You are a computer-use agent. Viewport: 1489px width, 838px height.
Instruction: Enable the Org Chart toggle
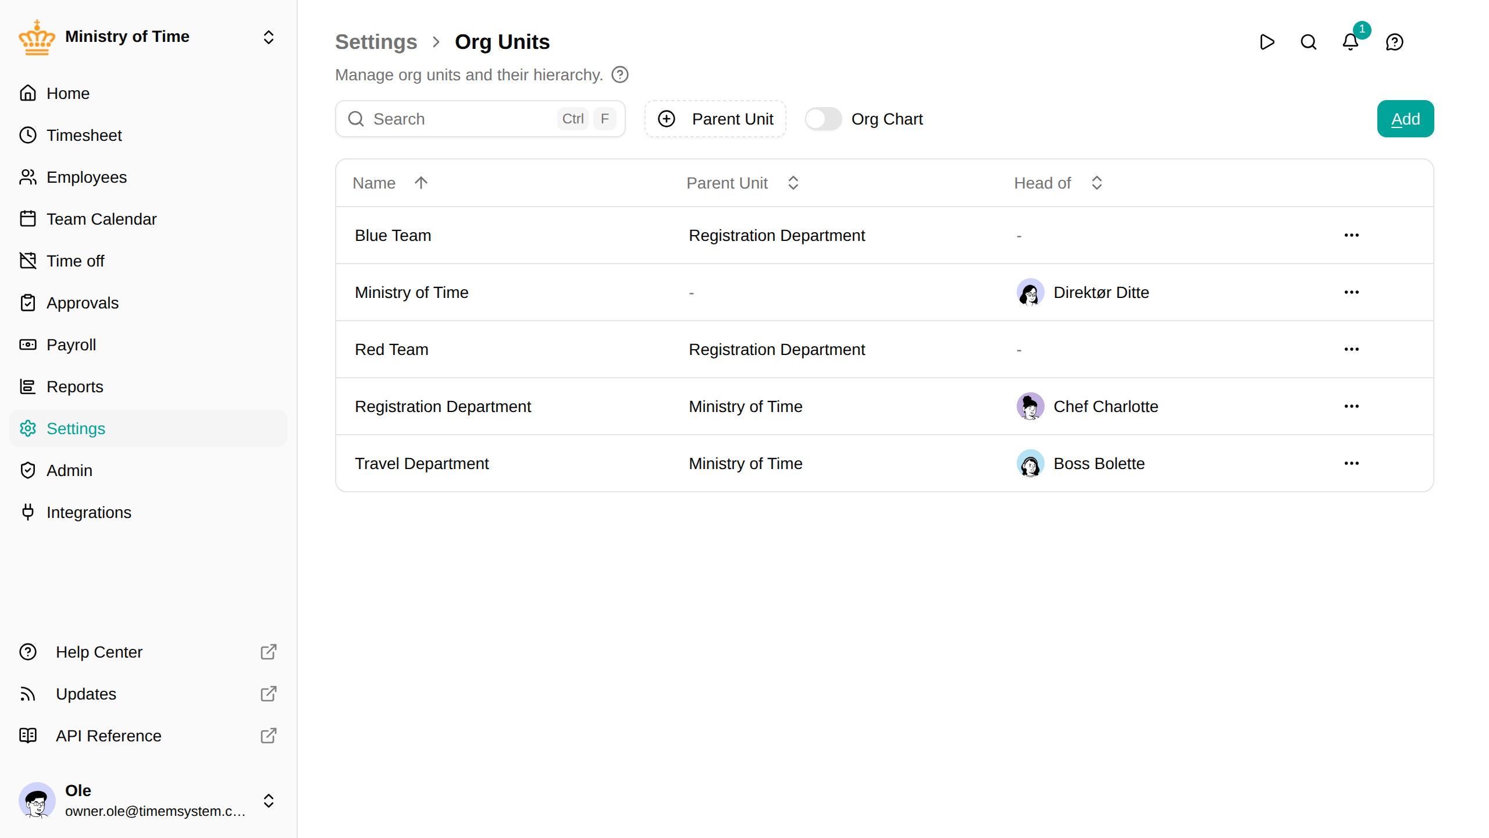pos(823,119)
